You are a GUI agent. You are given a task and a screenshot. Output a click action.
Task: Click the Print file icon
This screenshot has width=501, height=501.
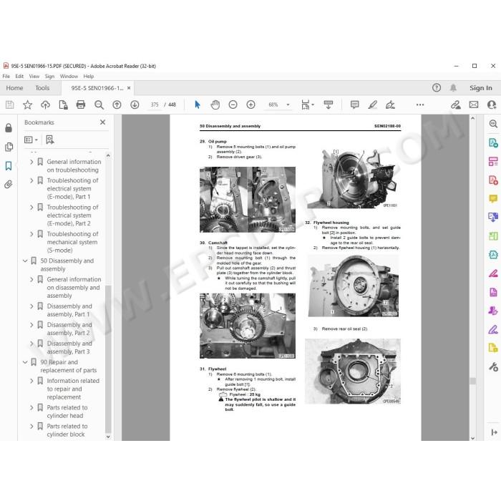(x=80, y=104)
